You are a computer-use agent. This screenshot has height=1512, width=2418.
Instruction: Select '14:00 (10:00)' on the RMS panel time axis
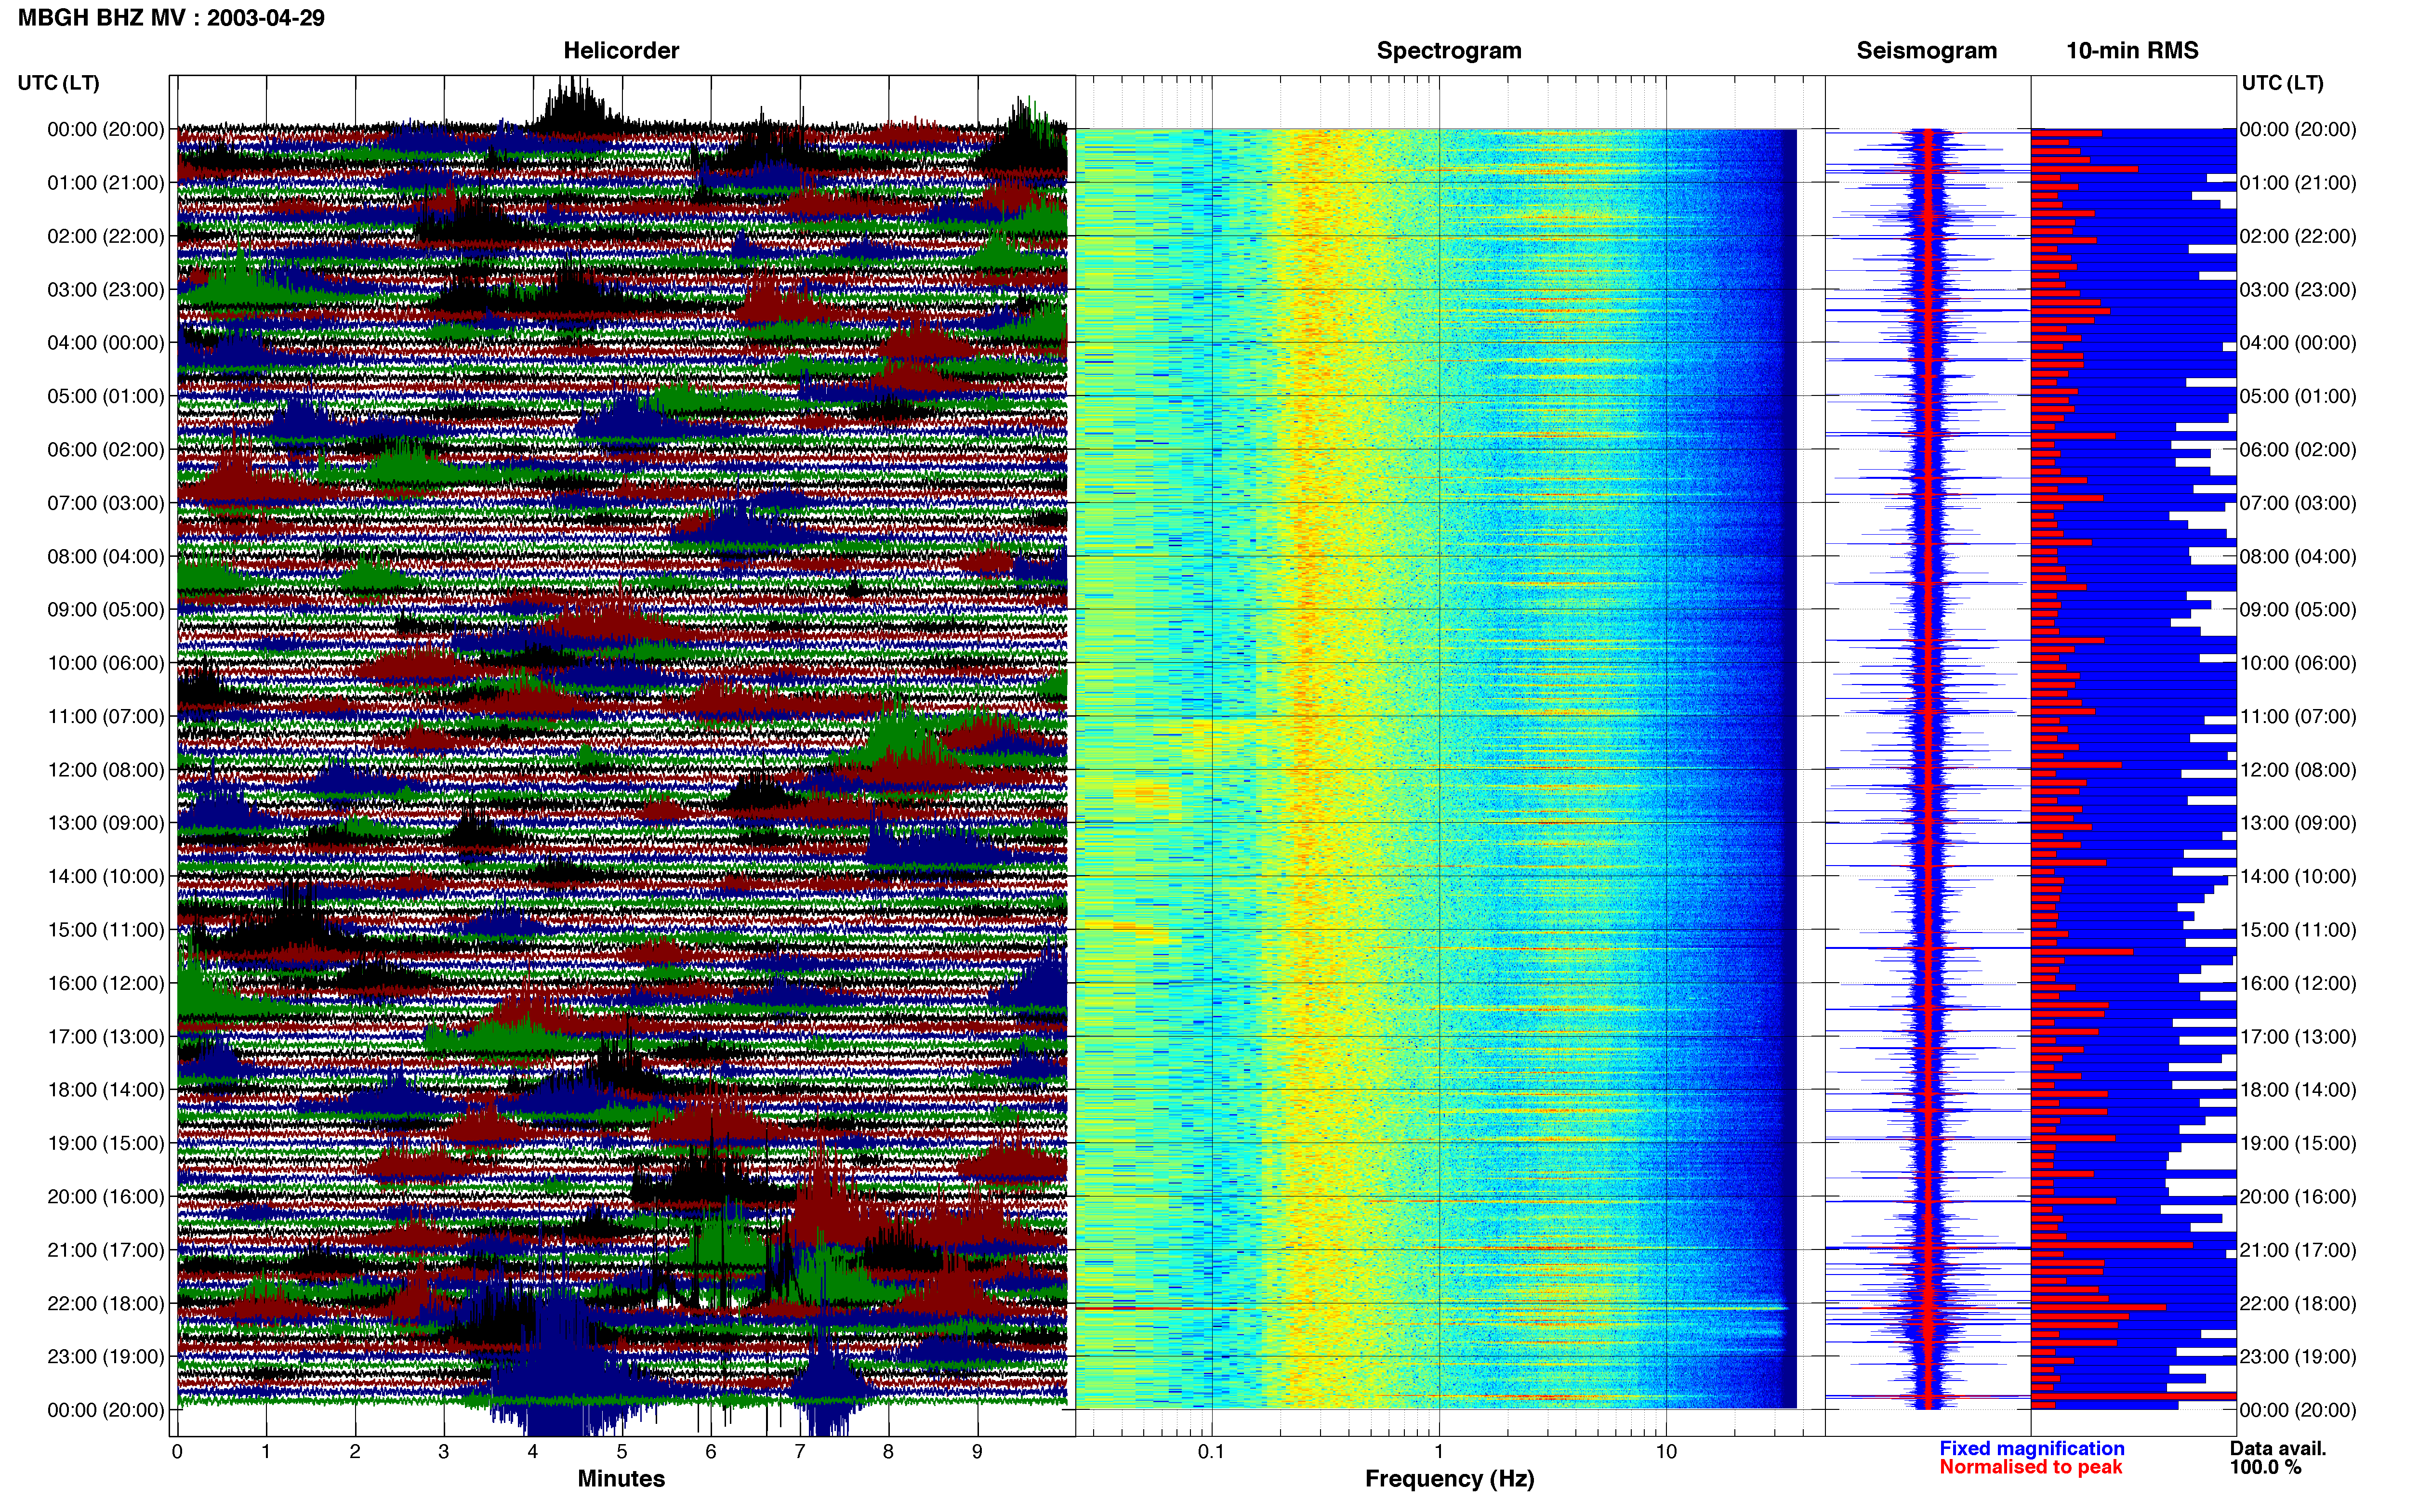tap(2298, 877)
